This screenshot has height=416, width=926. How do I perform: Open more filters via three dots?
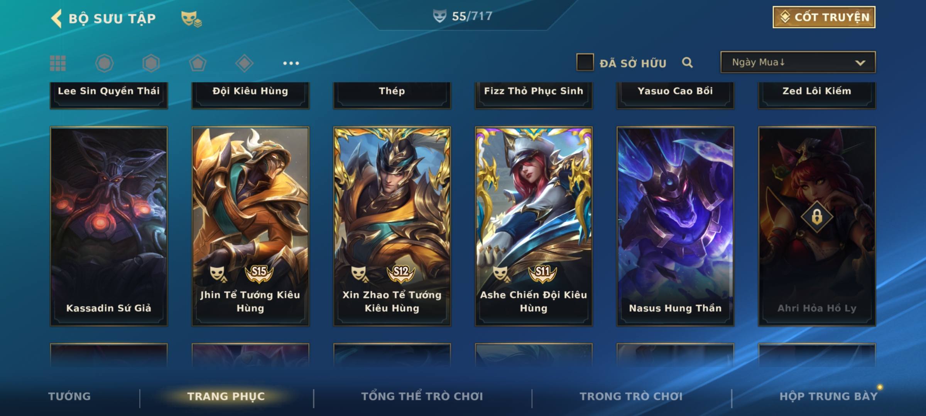pos(291,63)
